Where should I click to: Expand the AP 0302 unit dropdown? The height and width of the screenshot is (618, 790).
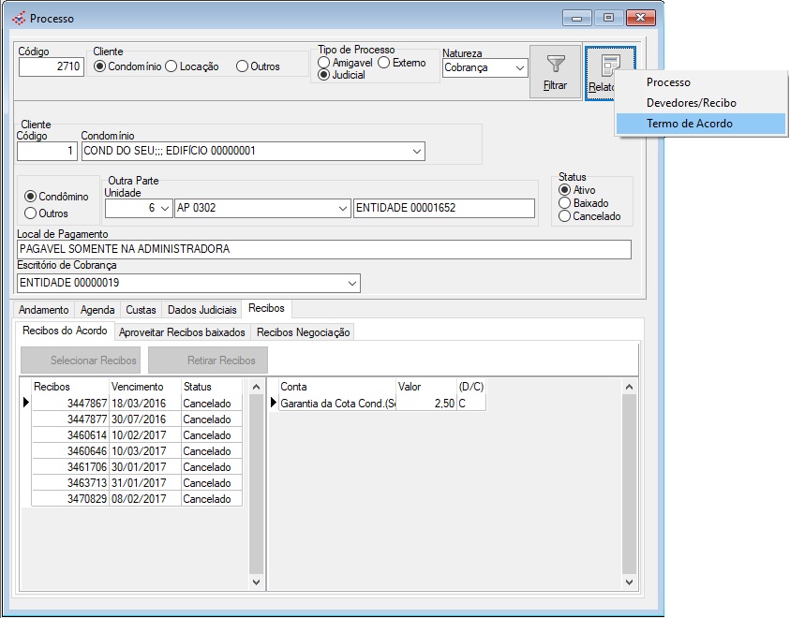[342, 208]
